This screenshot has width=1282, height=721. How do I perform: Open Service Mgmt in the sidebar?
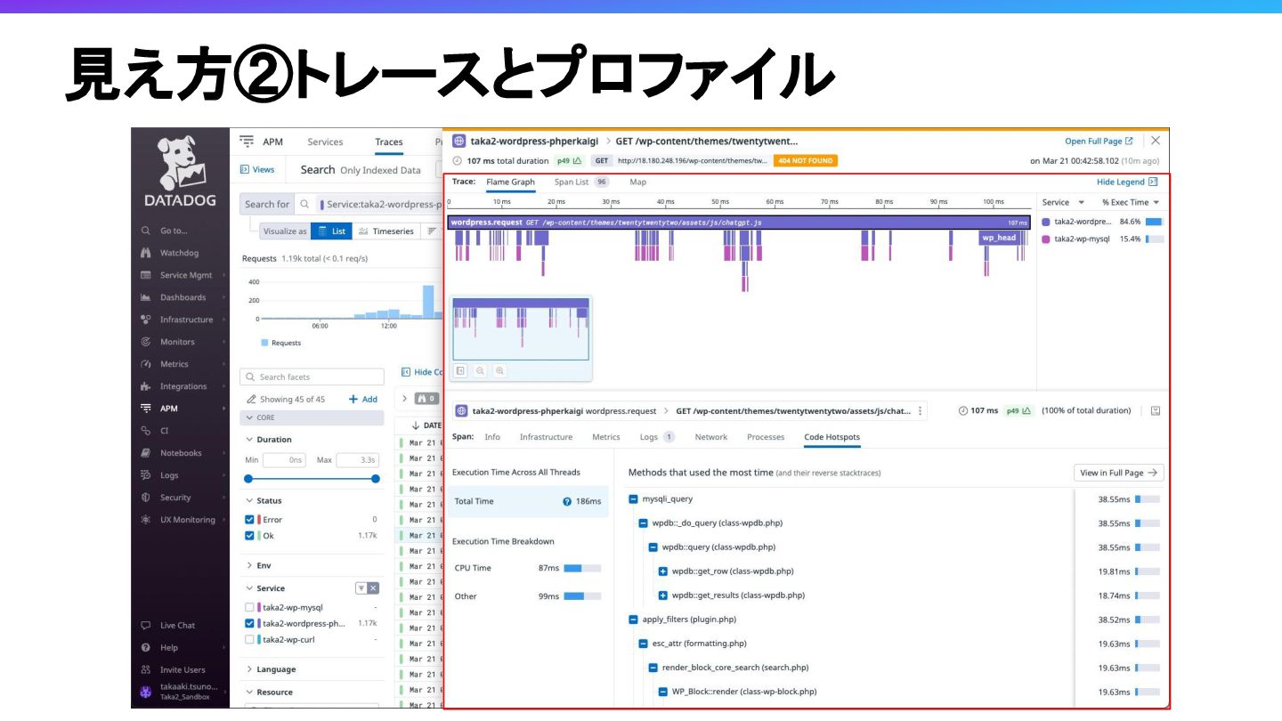(186, 275)
